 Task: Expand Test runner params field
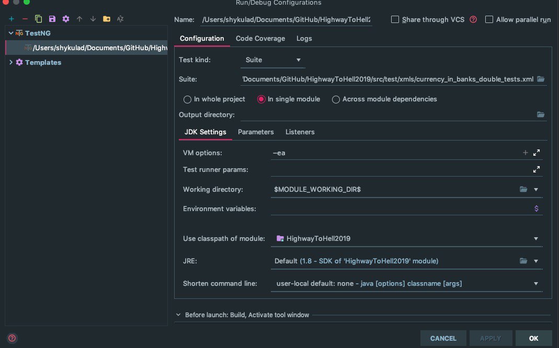tap(536, 169)
